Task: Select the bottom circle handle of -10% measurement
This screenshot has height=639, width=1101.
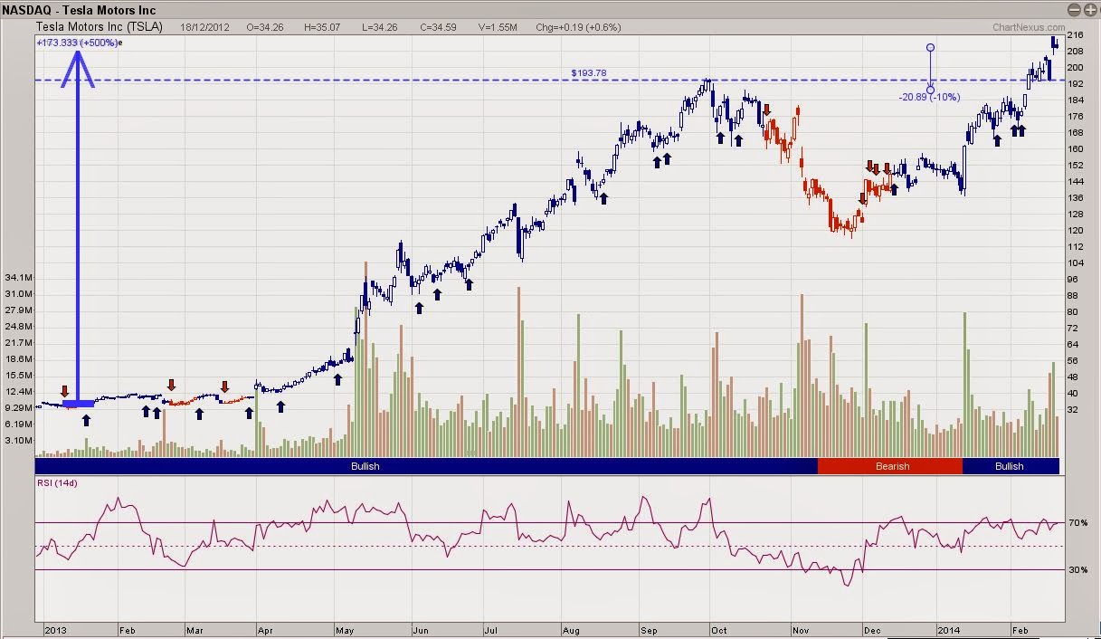Action: click(931, 89)
